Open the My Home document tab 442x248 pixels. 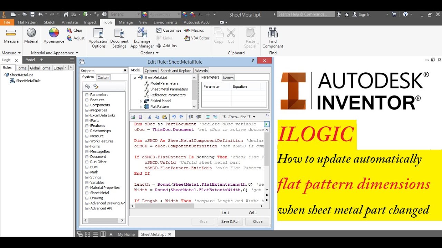click(126, 234)
